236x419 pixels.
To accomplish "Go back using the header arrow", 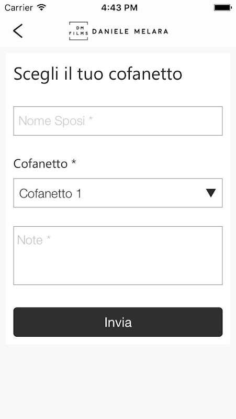I will 18,31.
